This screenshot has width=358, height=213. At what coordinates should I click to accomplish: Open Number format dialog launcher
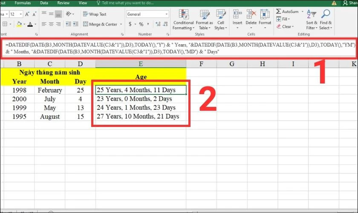click(168, 34)
